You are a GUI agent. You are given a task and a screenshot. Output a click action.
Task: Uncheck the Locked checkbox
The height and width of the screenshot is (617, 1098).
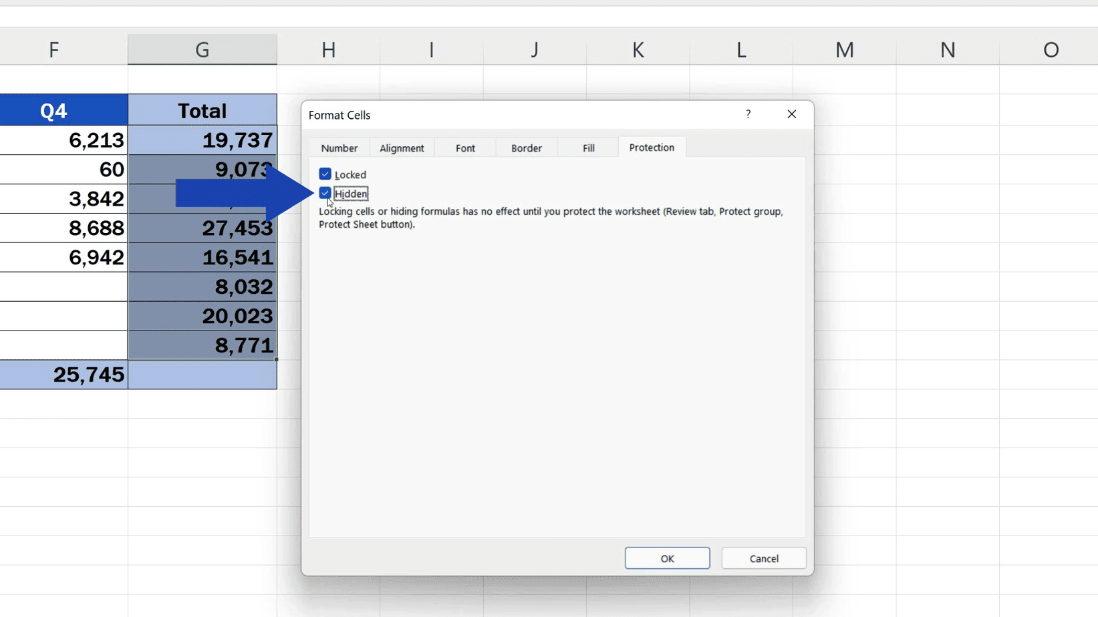(x=325, y=174)
